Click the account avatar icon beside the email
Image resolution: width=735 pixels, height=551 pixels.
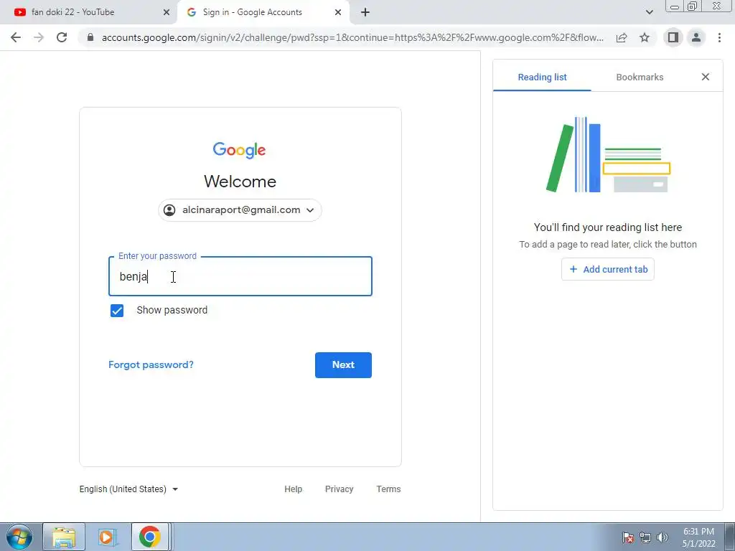point(169,210)
